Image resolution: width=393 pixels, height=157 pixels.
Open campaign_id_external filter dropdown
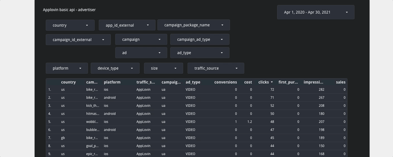(78, 40)
